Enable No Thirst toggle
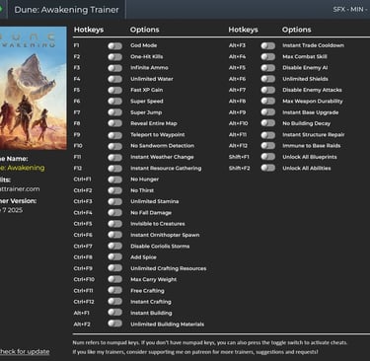370x361 pixels. [114, 190]
